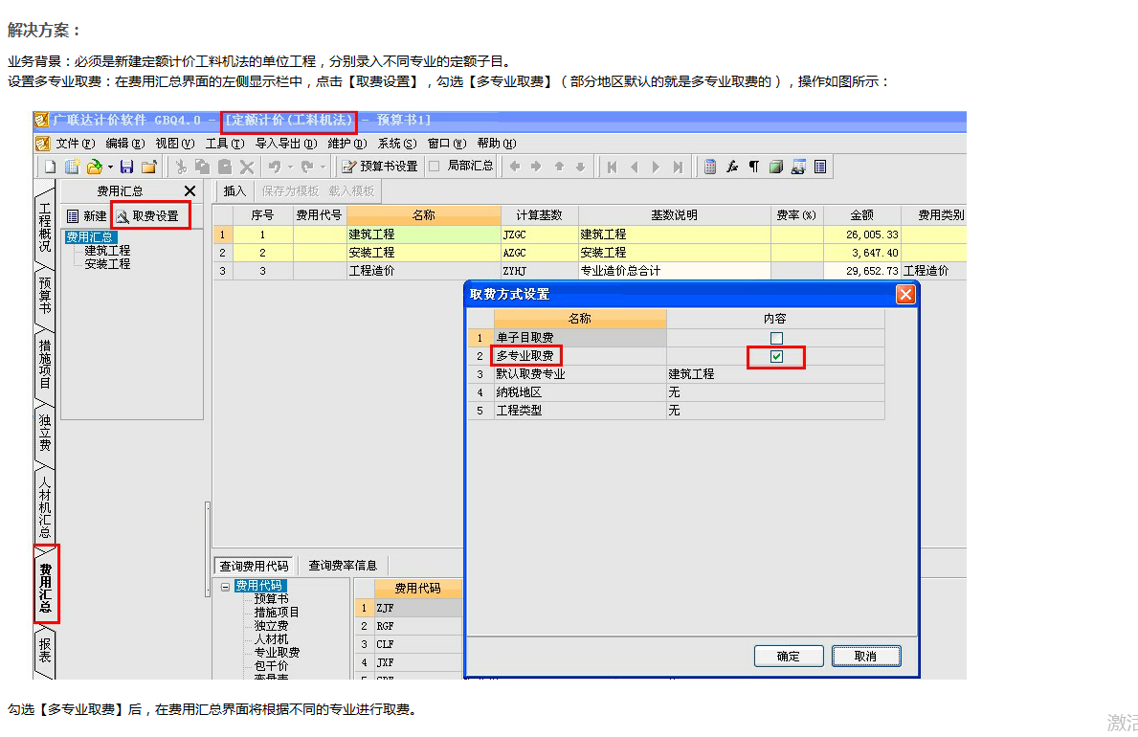The height and width of the screenshot is (737, 1138).
Task: Open the 编辑(E) menu
Action: point(124,144)
